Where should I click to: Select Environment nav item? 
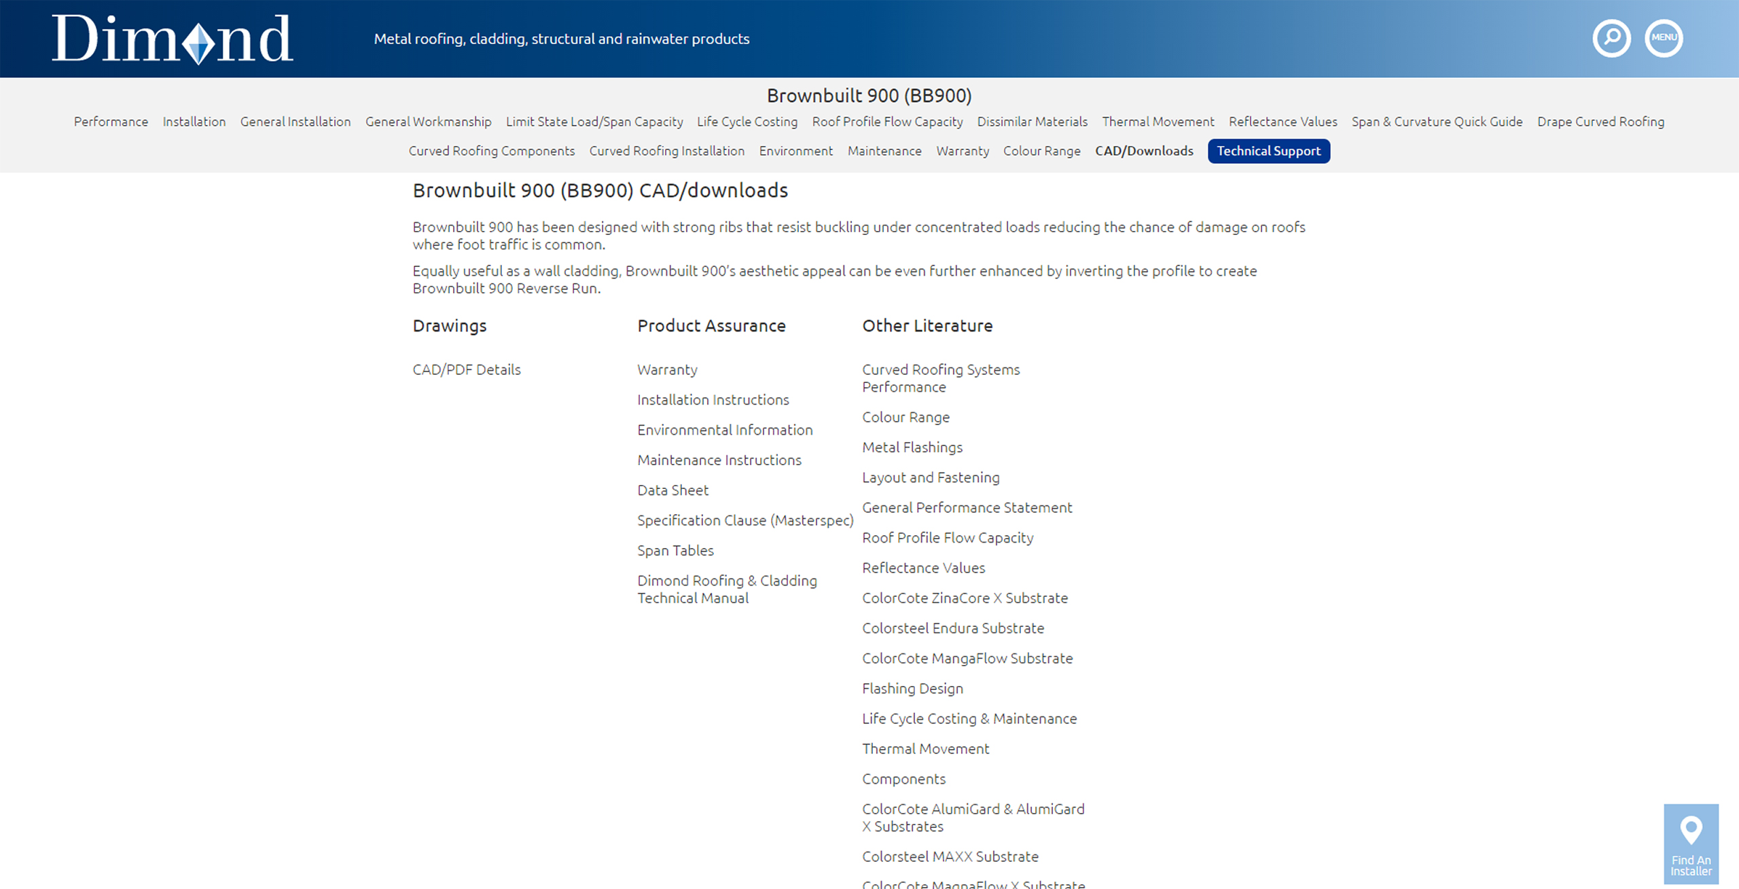click(x=796, y=151)
